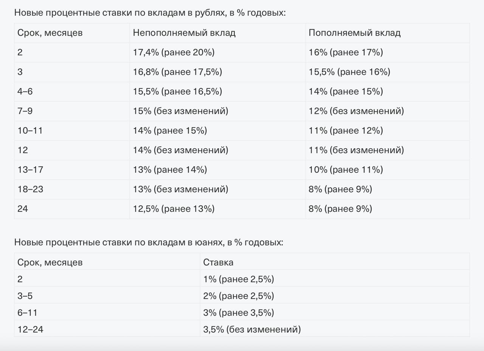The width and height of the screenshot is (484, 351).
Task: Select the '3,5% (без изменений)' cell
Action: 252,329
